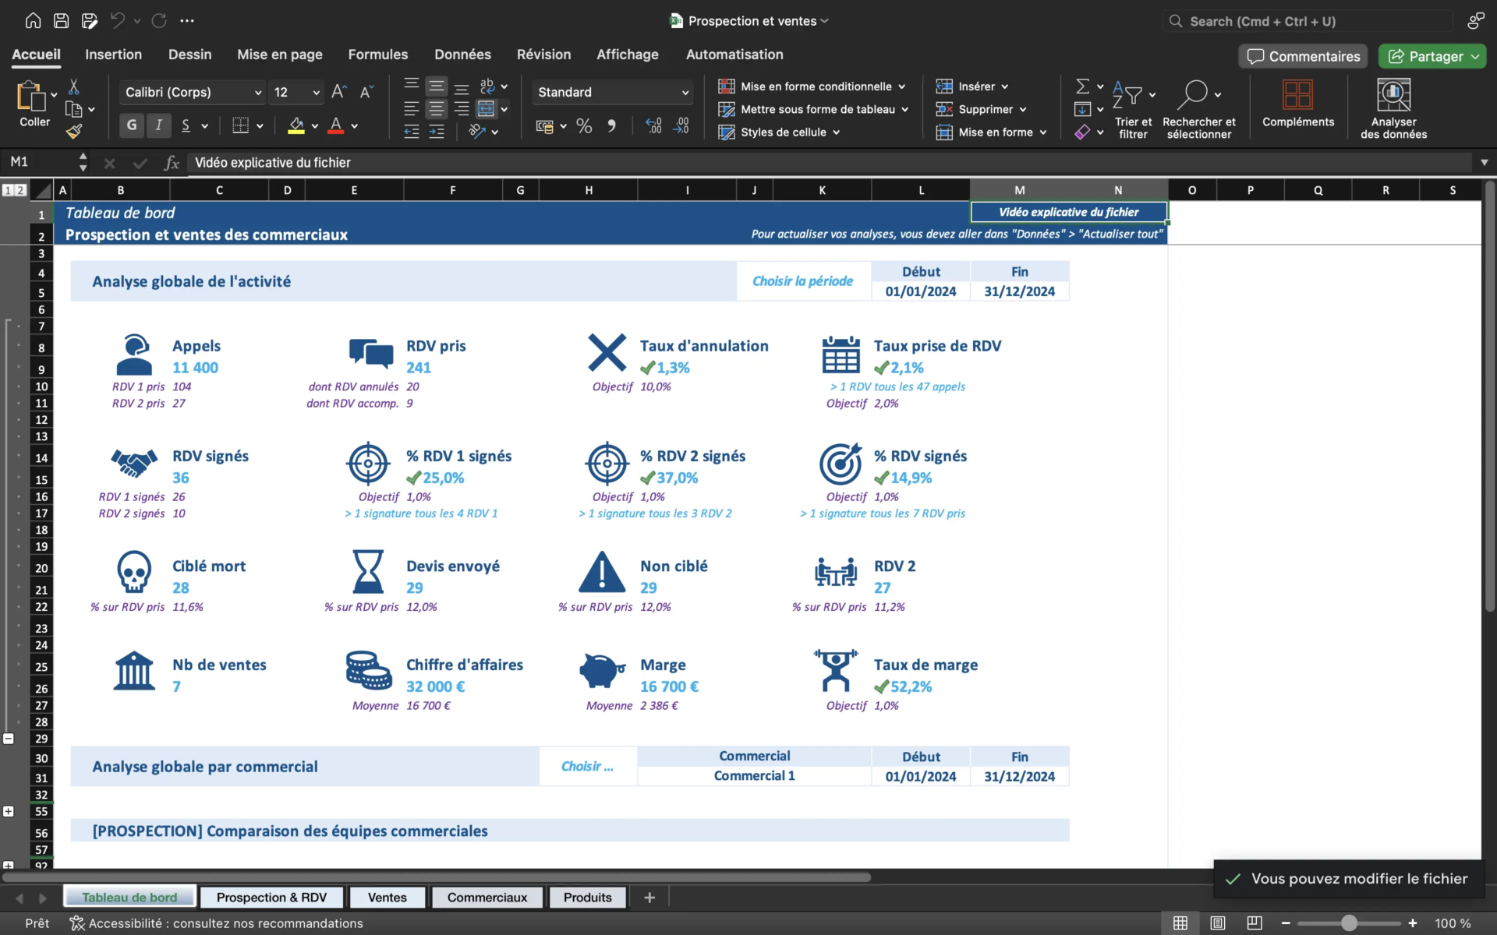Image resolution: width=1497 pixels, height=935 pixels.
Task: Toggle bold formatting with G button
Action: click(x=132, y=125)
